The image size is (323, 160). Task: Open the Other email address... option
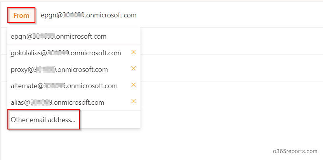[43, 119]
